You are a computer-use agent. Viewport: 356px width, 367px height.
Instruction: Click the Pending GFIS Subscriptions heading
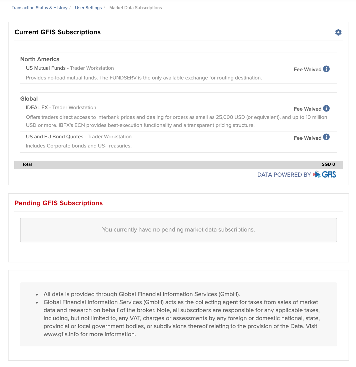59,203
